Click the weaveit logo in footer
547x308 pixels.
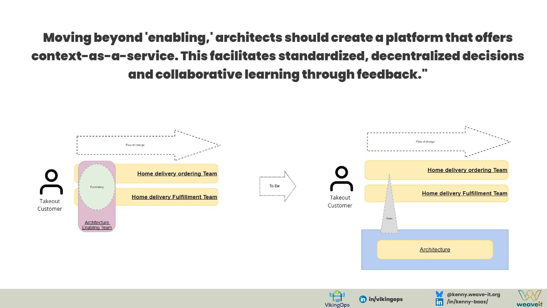[530, 298]
